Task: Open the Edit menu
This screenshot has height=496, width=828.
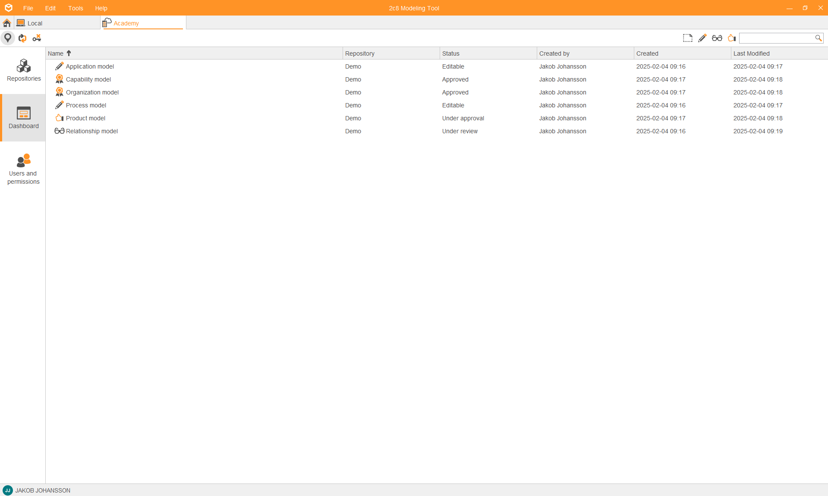Action: (x=50, y=8)
